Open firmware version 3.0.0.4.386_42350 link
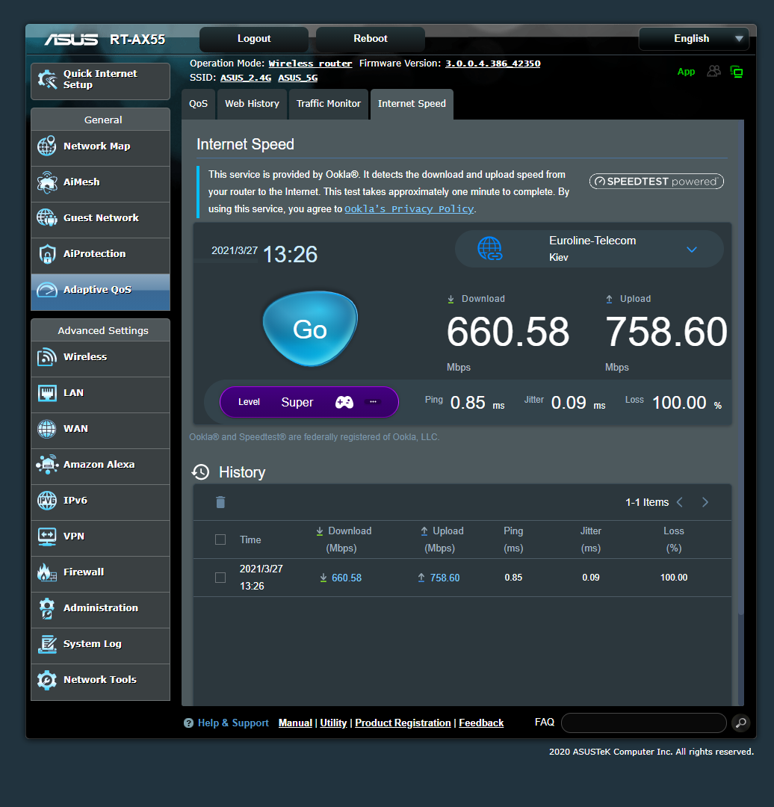 pos(492,64)
